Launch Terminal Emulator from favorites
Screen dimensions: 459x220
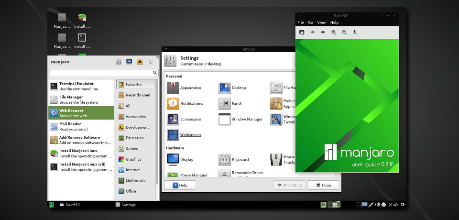pos(81,86)
